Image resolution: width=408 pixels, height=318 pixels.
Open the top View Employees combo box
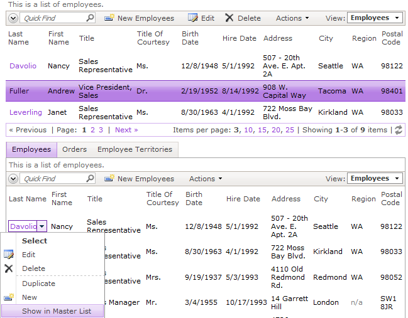pos(375,18)
